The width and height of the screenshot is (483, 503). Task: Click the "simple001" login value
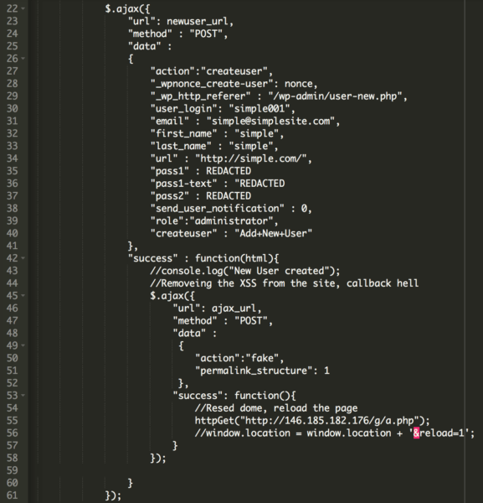coord(259,109)
